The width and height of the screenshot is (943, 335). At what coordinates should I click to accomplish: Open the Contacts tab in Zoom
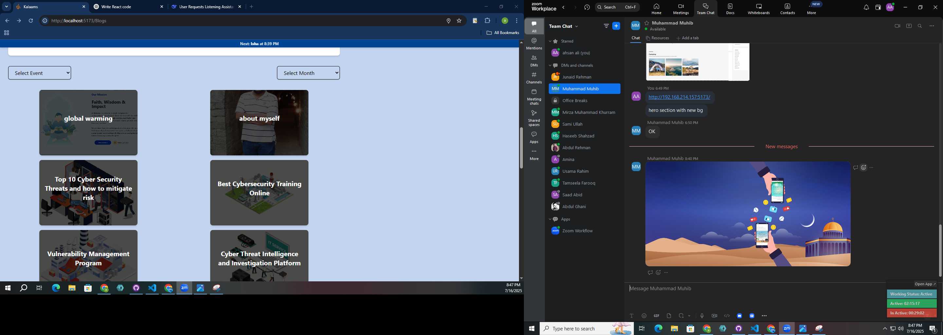tap(787, 9)
